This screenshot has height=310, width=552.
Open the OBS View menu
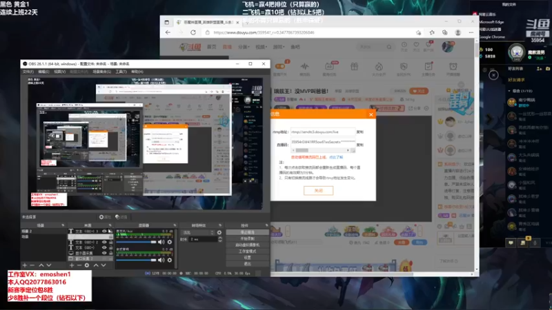pos(59,72)
